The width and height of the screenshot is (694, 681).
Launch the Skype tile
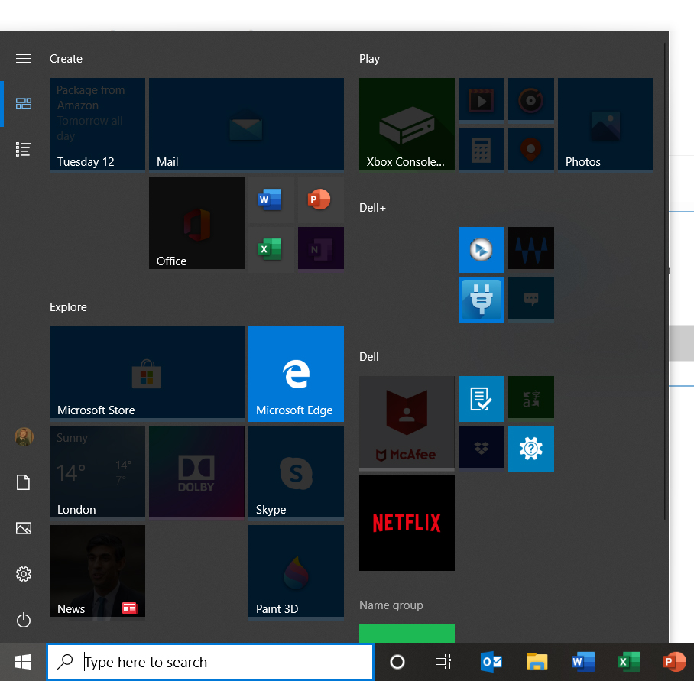[x=296, y=472]
